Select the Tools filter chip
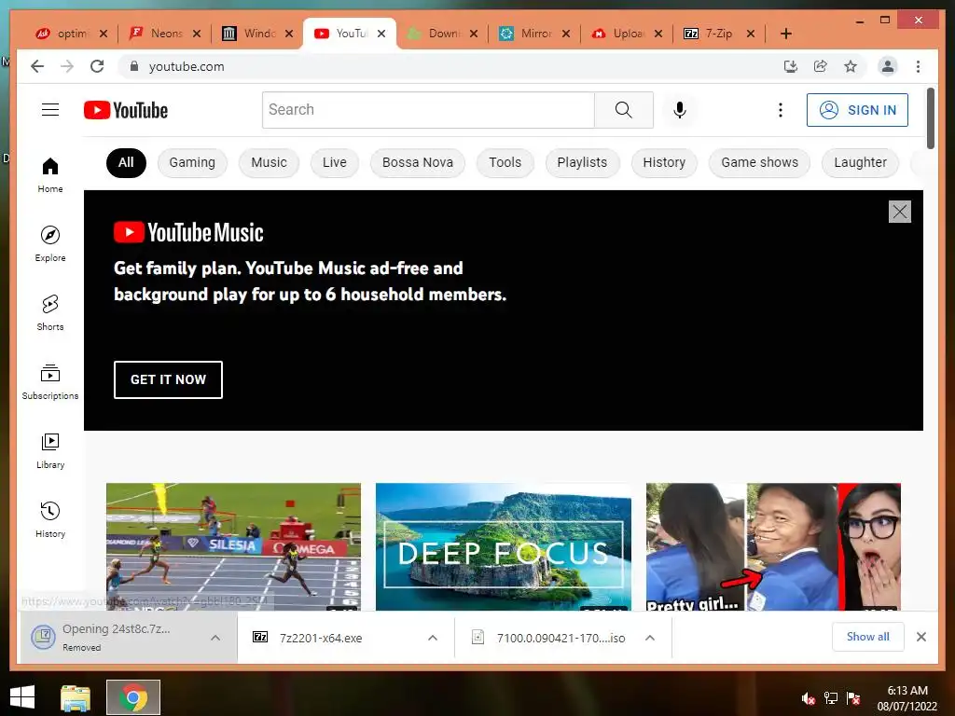This screenshot has width=955, height=716. 505,162
